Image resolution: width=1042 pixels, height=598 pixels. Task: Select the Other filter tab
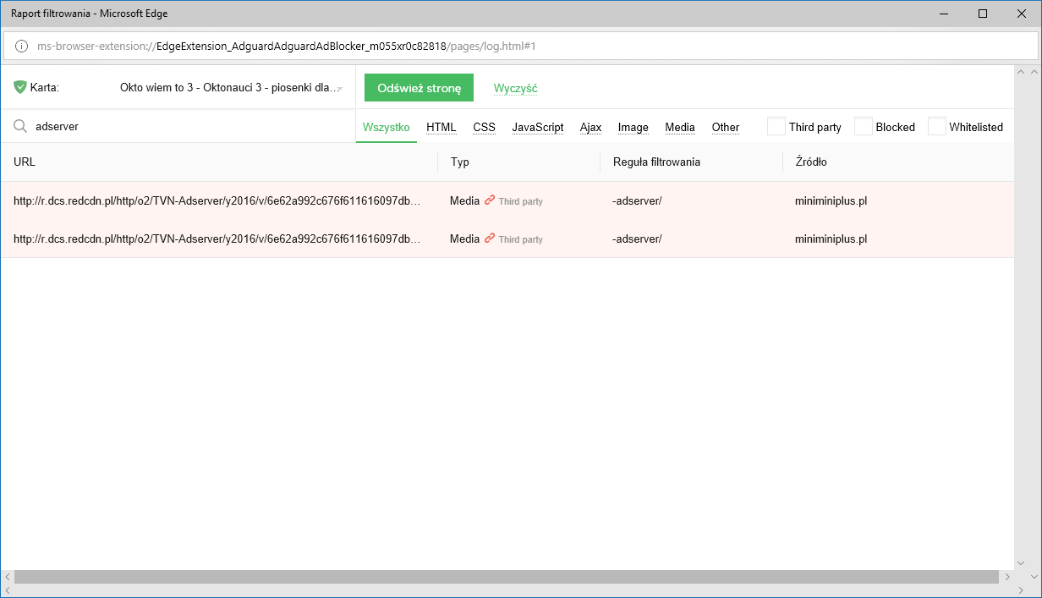[726, 128]
